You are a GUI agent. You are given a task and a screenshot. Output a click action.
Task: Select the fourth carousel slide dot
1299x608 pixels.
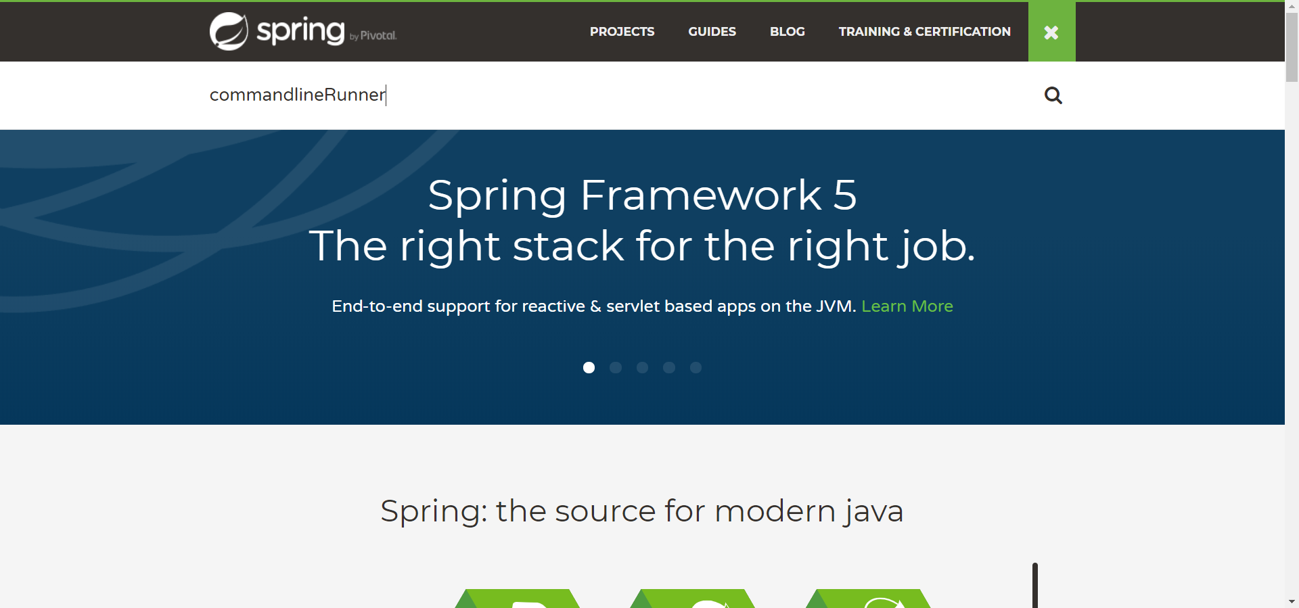pyautogui.click(x=669, y=367)
